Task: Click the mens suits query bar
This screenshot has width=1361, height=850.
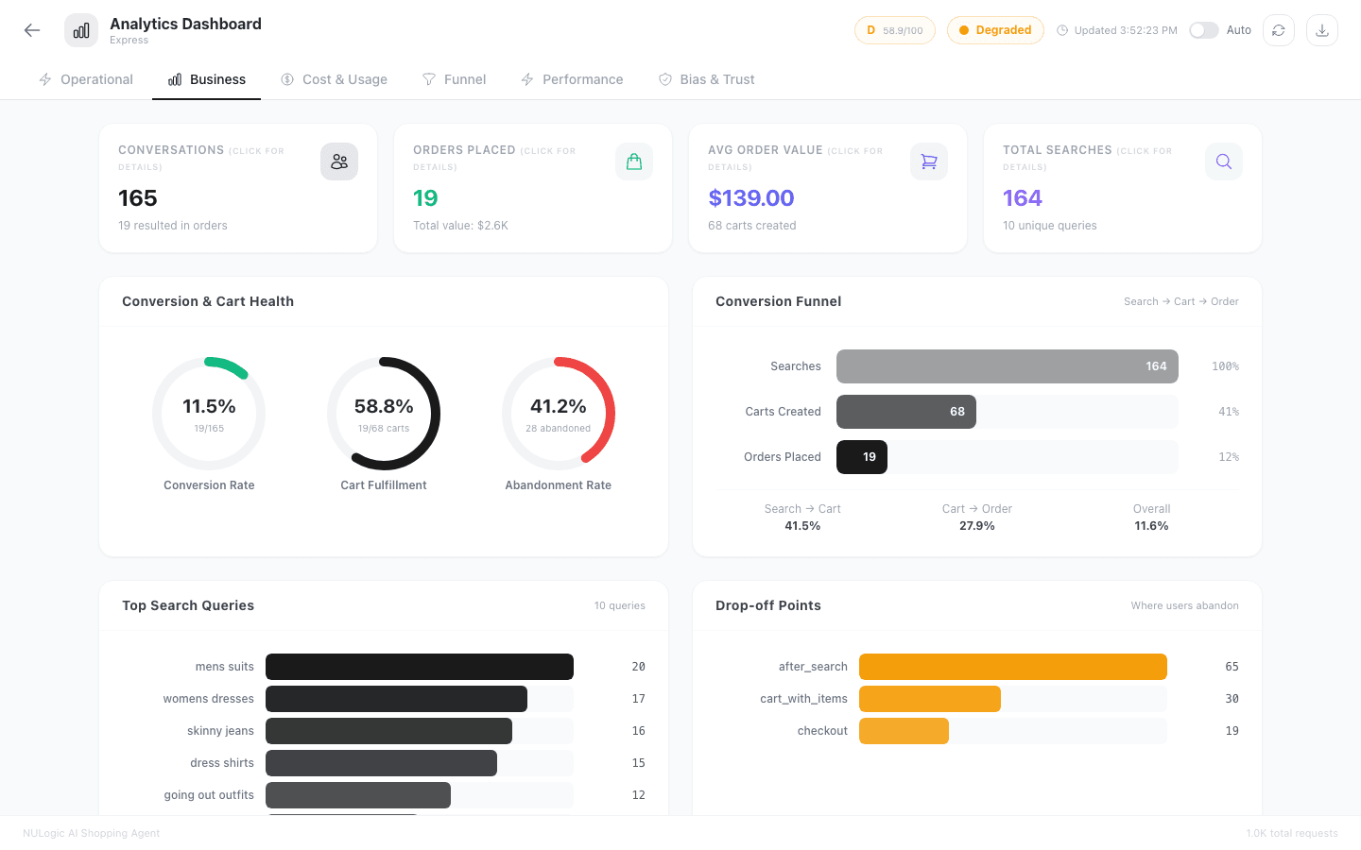Action: [x=419, y=667]
